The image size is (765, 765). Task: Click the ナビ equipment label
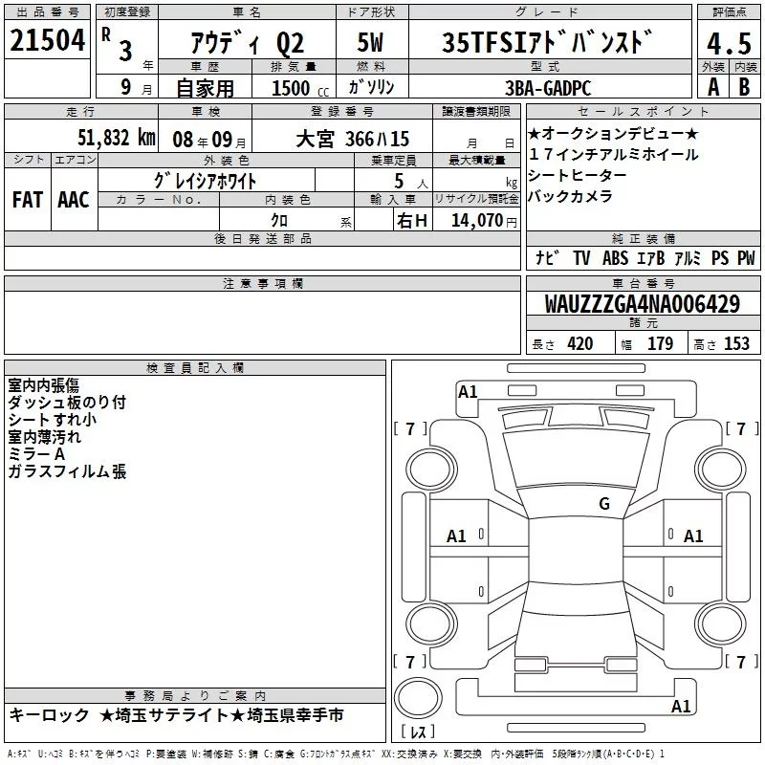coord(547,257)
